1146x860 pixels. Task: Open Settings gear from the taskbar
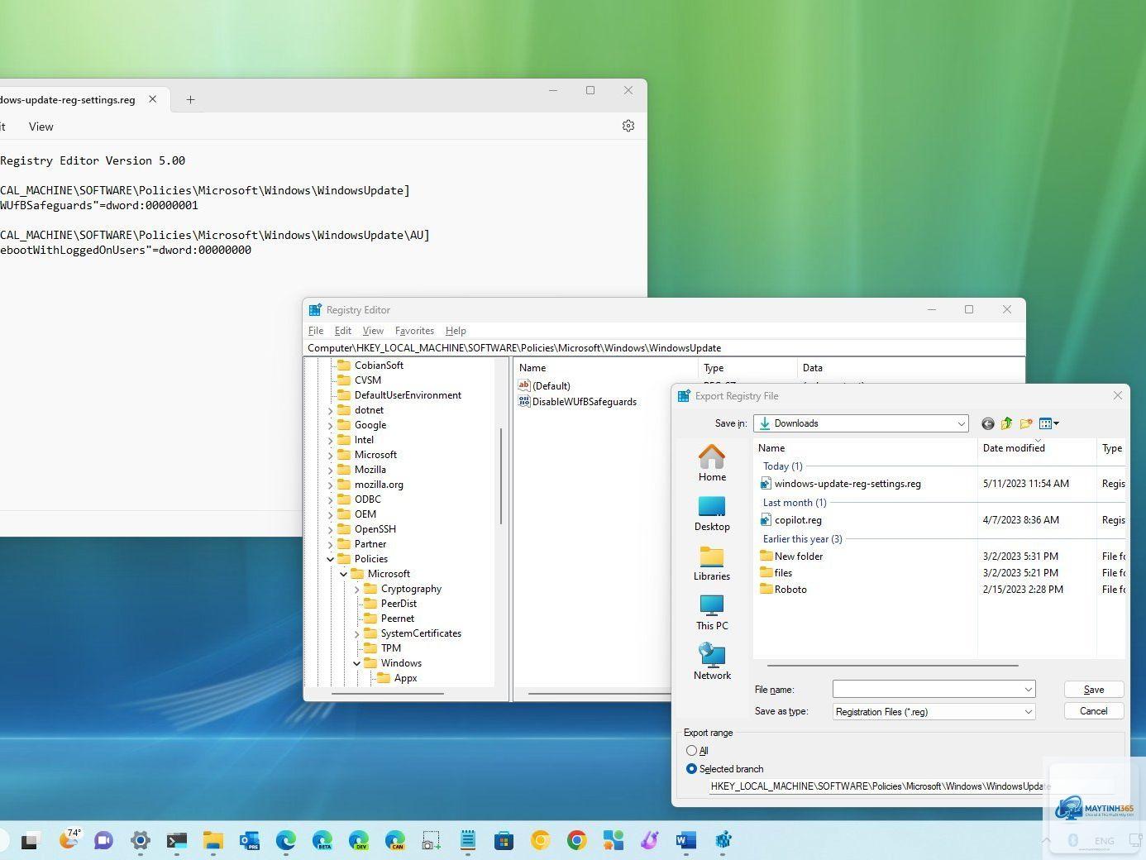coord(141,841)
